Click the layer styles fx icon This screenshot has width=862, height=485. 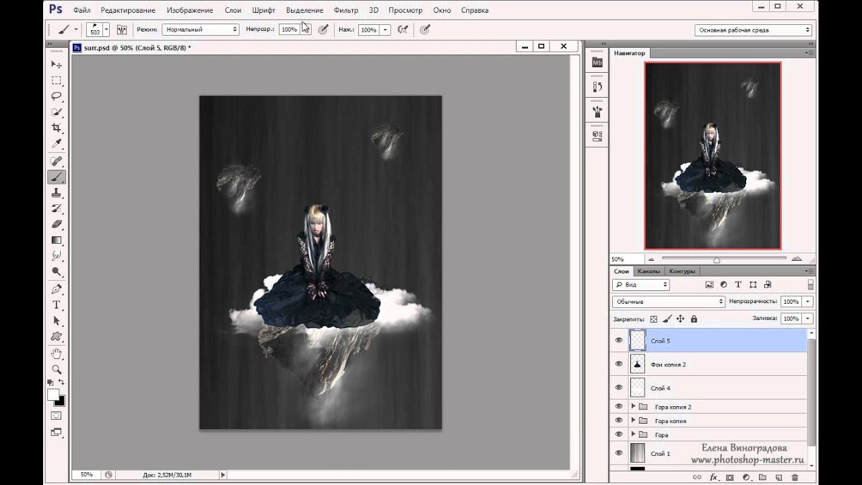pyautogui.click(x=713, y=478)
